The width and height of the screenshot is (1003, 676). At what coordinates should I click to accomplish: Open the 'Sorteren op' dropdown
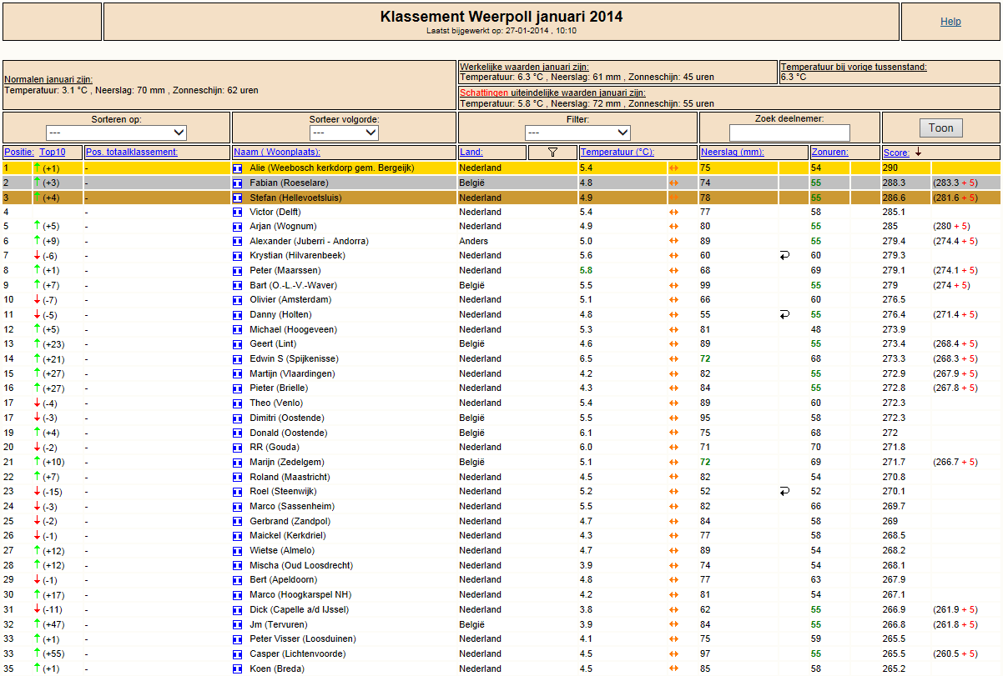pyautogui.click(x=116, y=133)
